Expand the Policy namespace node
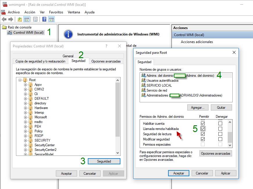Screen dimensions: 253x189 (25, 131)
